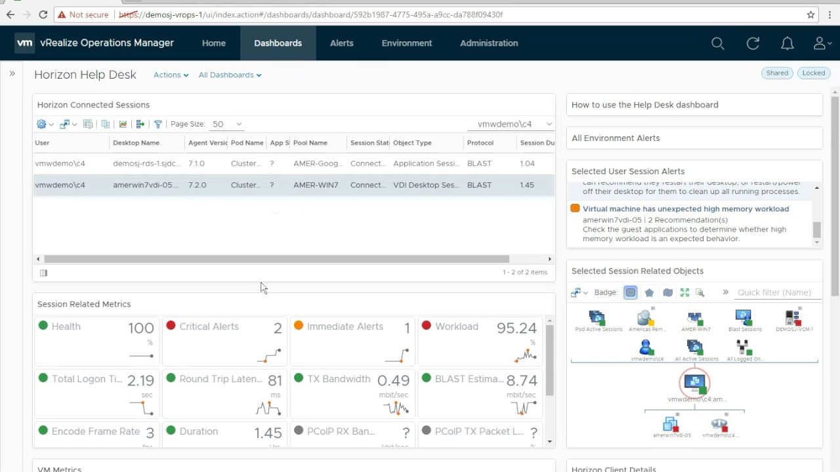Viewport: 840px width, 472px height.
Task: Open the search magnifier in top bar
Action: click(718, 43)
